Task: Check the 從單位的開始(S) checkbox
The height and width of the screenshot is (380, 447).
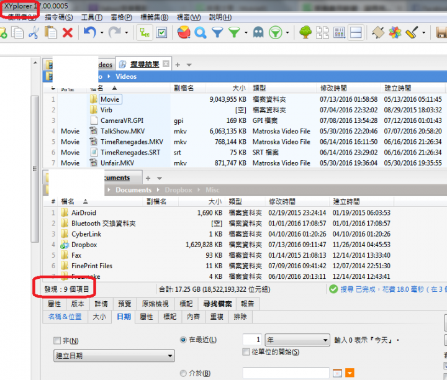Action: [246, 352]
